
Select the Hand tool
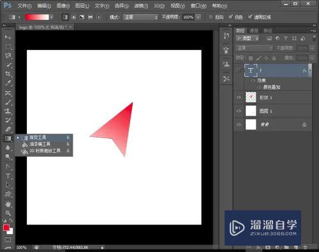(x=8, y=204)
